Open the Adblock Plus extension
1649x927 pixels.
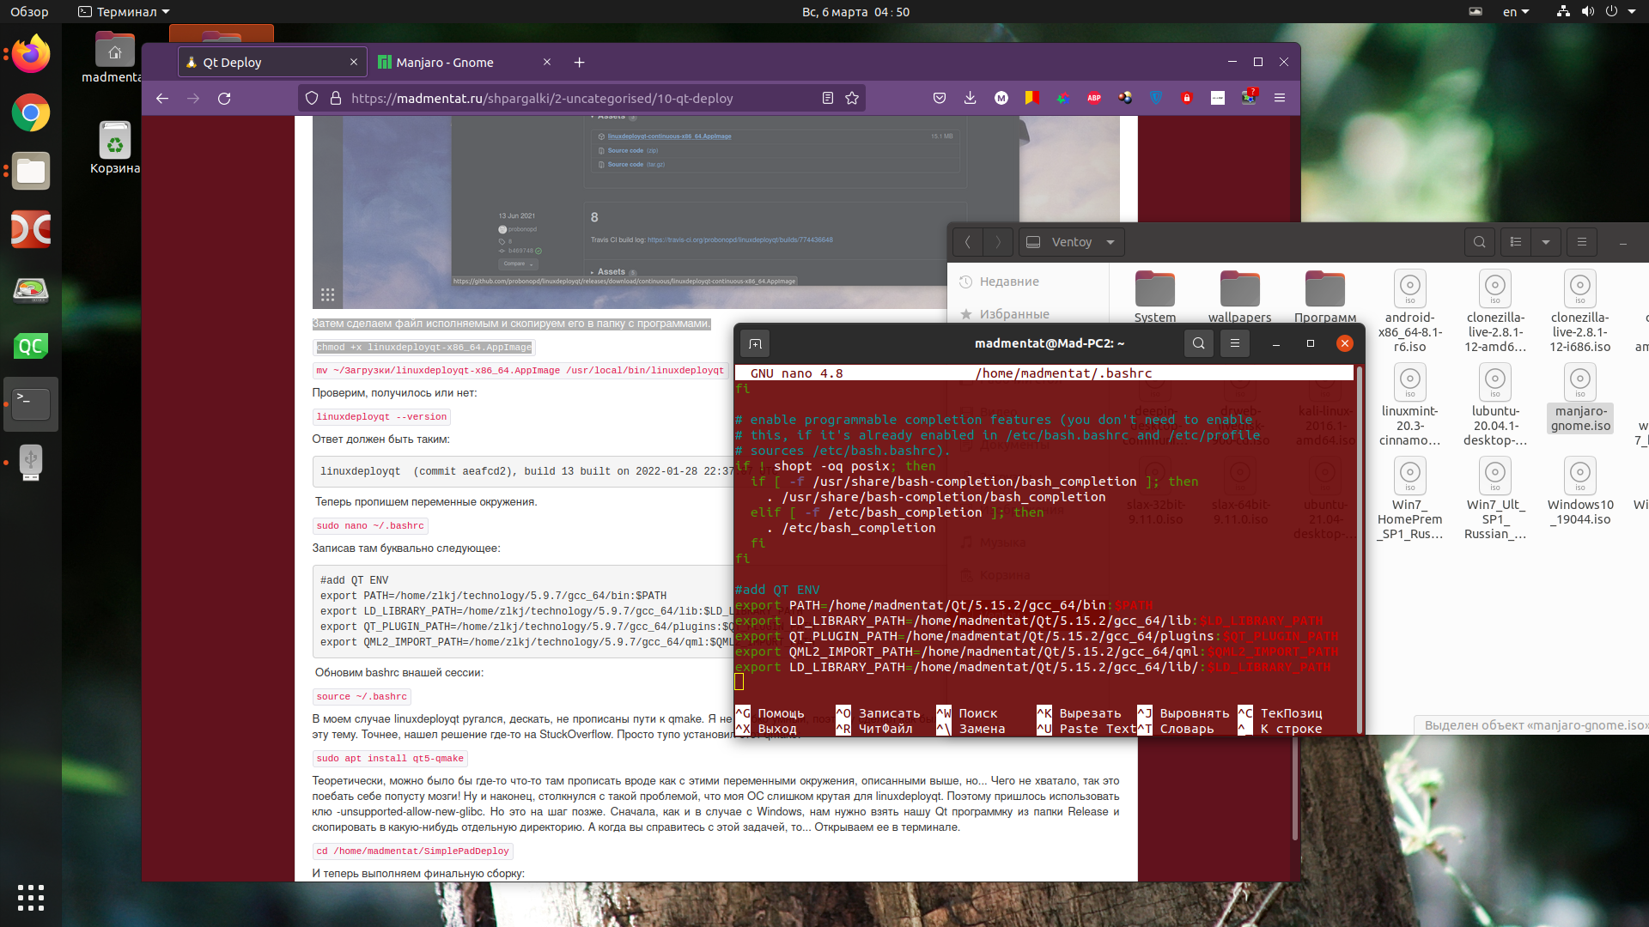pos(1094,99)
